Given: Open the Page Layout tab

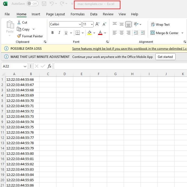Looking at the screenshot, I should pyautogui.click(x=55, y=14).
